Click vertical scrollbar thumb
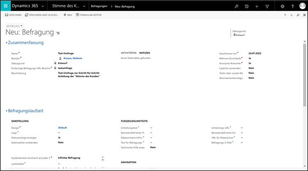Image resolution: width=308 pixels, height=171 pixels. 305,75
